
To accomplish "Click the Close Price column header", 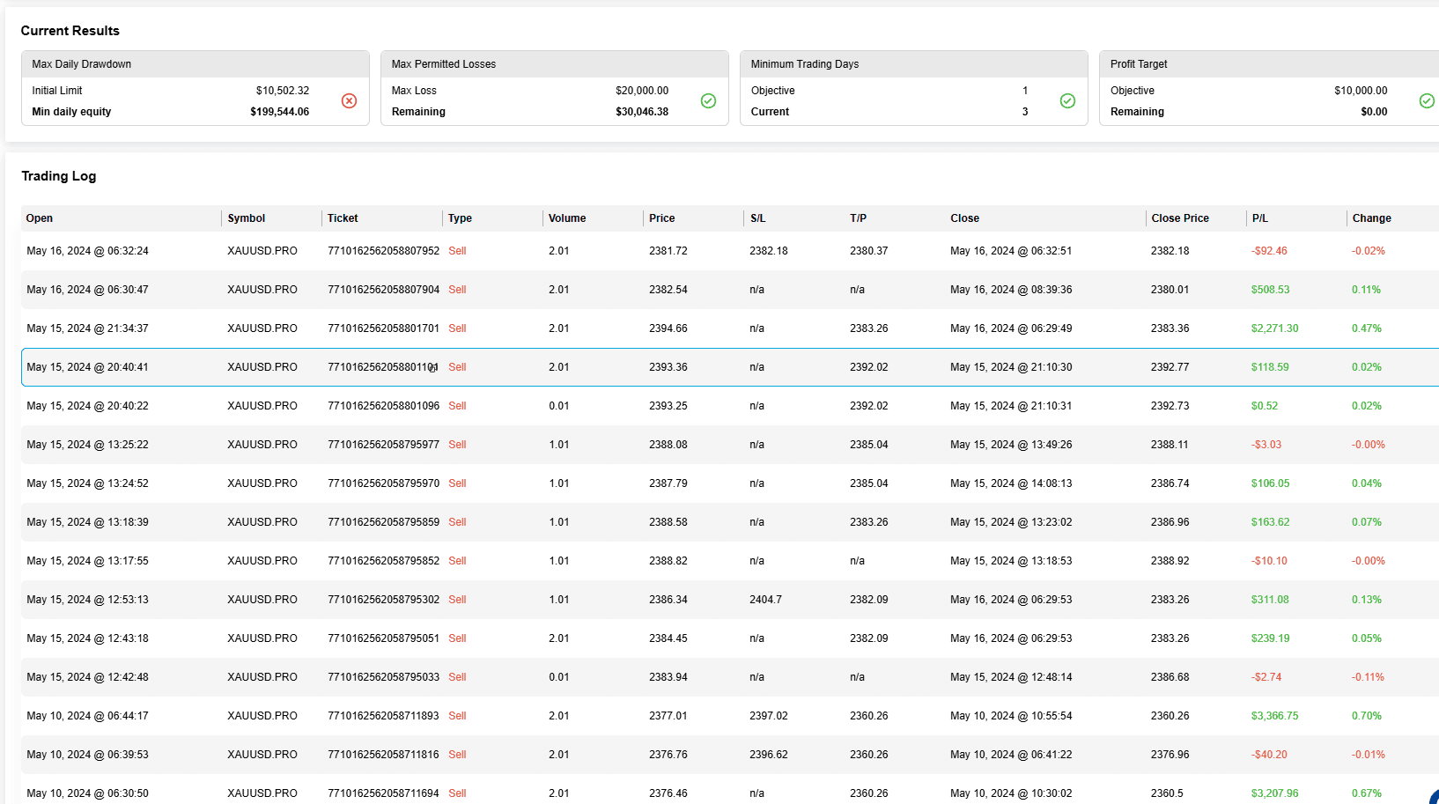I will coord(1180,218).
